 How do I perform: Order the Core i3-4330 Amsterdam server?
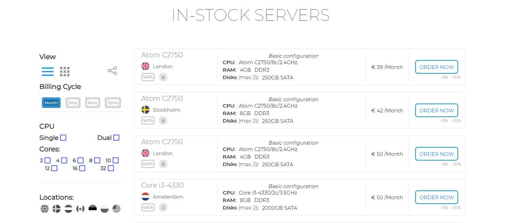point(436,197)
